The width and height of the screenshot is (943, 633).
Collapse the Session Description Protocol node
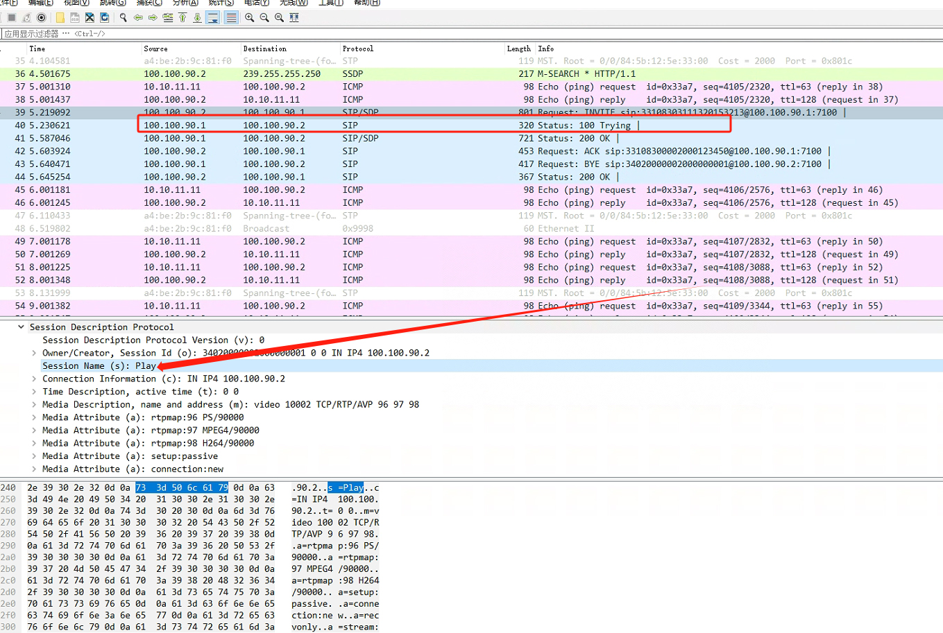[21, 327]
